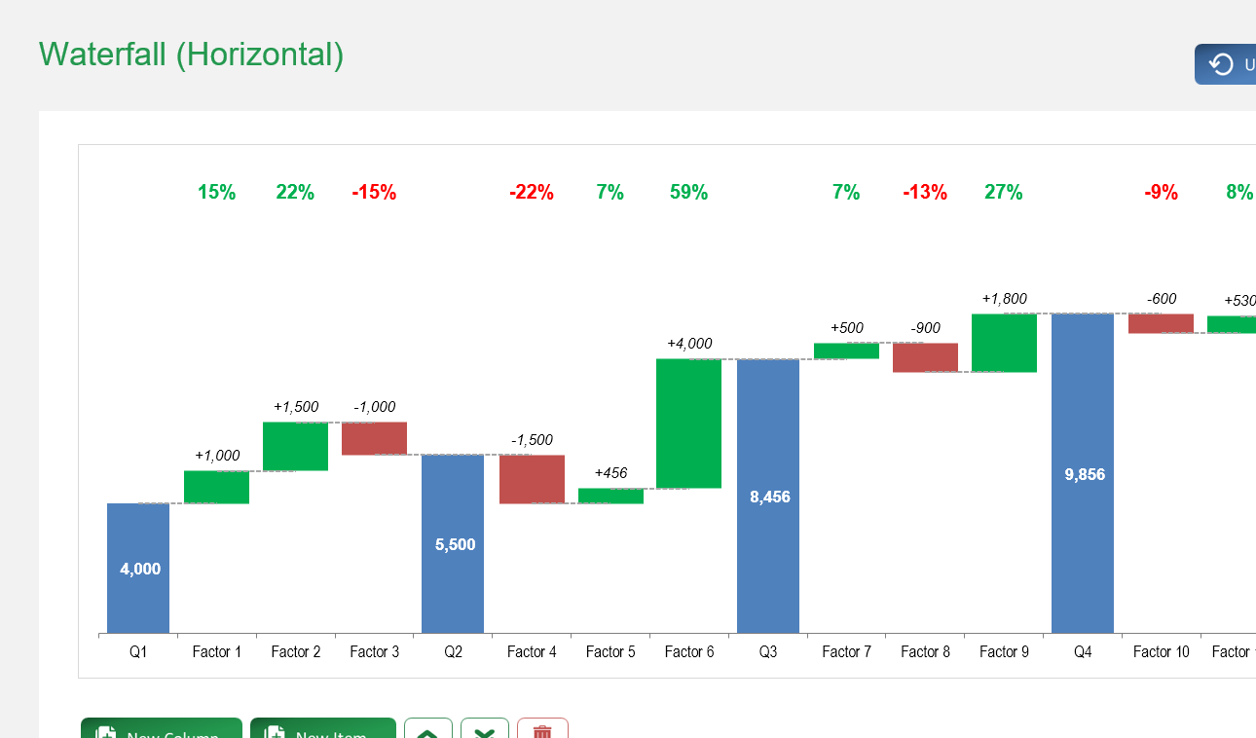Select the Q3 bar showing 8,456

click(x=767, y=497)
